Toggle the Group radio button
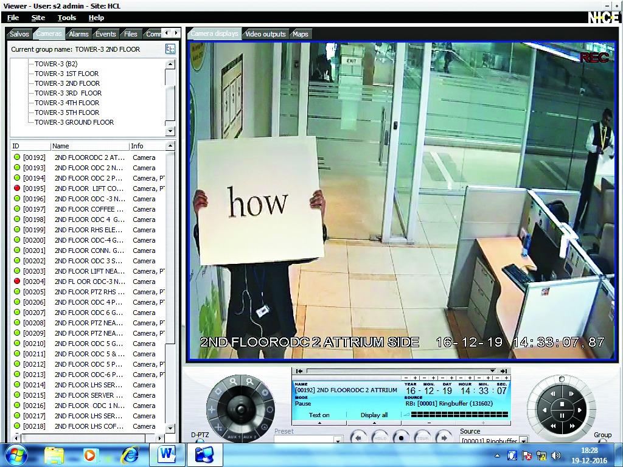The height and width of the screenshot is (467, 623). (602, 442)
